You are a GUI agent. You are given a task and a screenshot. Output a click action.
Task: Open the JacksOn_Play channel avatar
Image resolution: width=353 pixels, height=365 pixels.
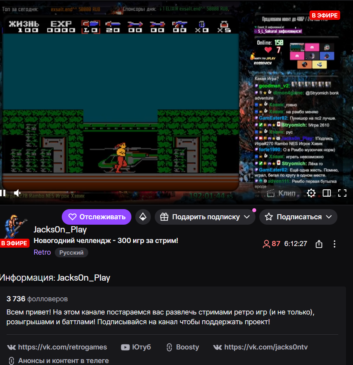[16, 227]
